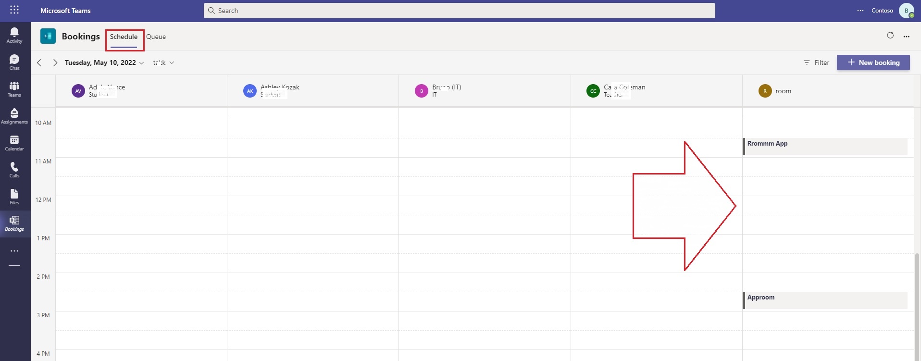Click the room R avatar
This screenshot has height=361, width=921.
(765, 91)
